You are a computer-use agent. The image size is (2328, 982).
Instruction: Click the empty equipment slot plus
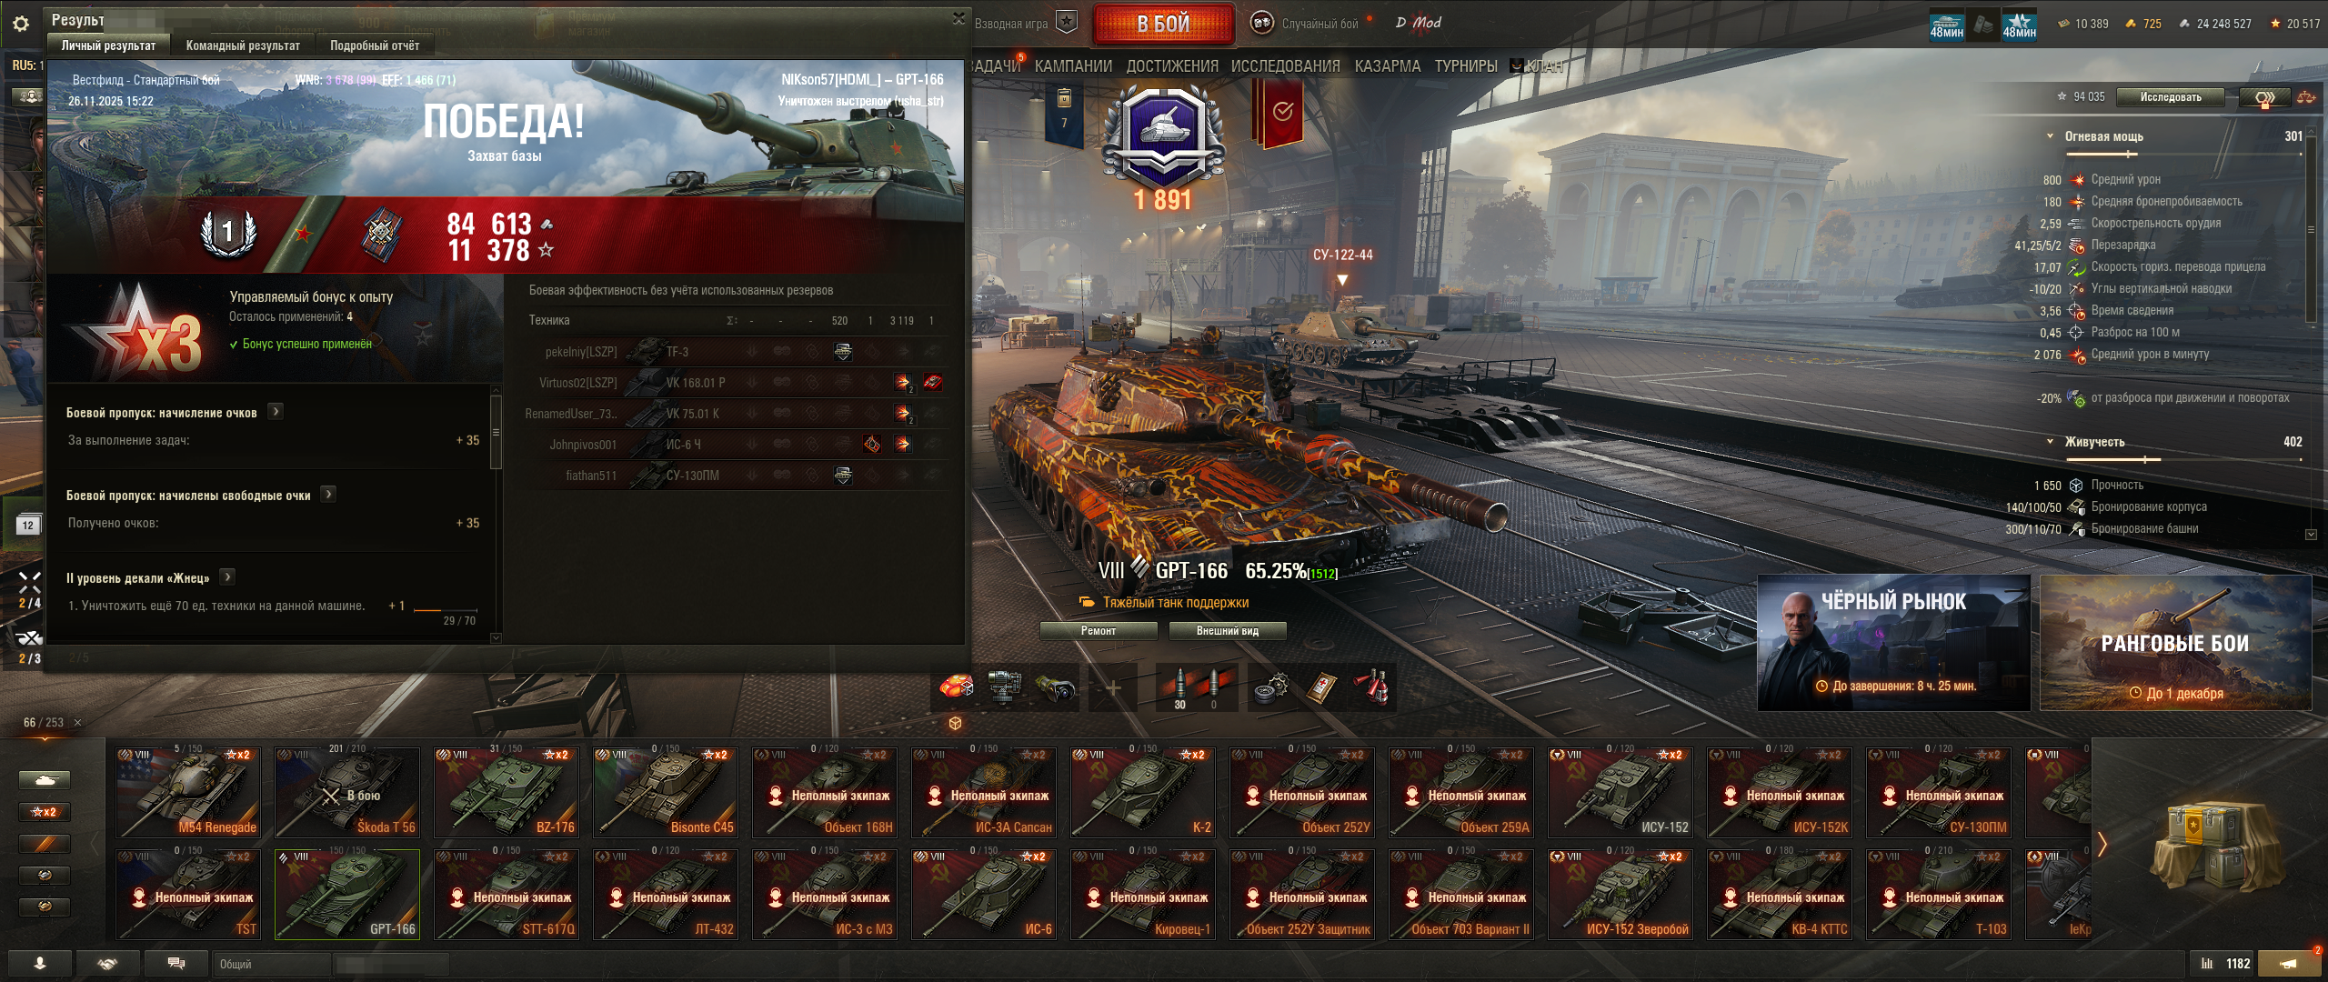tap(1113, 688)
